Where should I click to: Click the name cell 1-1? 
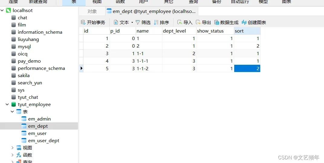[149, 54]
